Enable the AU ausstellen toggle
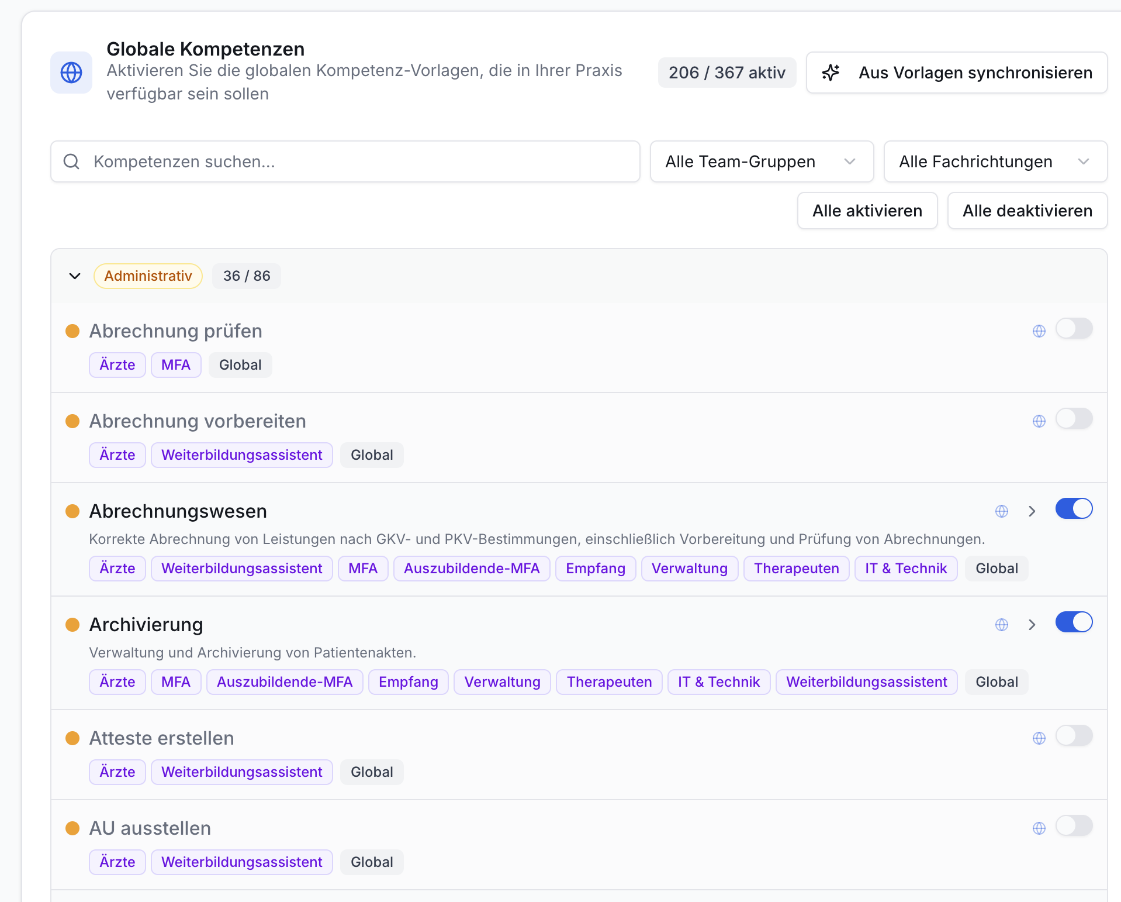This screenshot has height=902, width=1121. tap(1074, 826)
